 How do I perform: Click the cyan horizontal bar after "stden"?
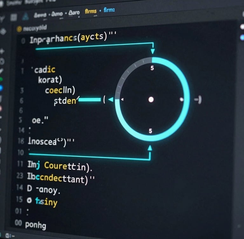[x=90, y=100]
